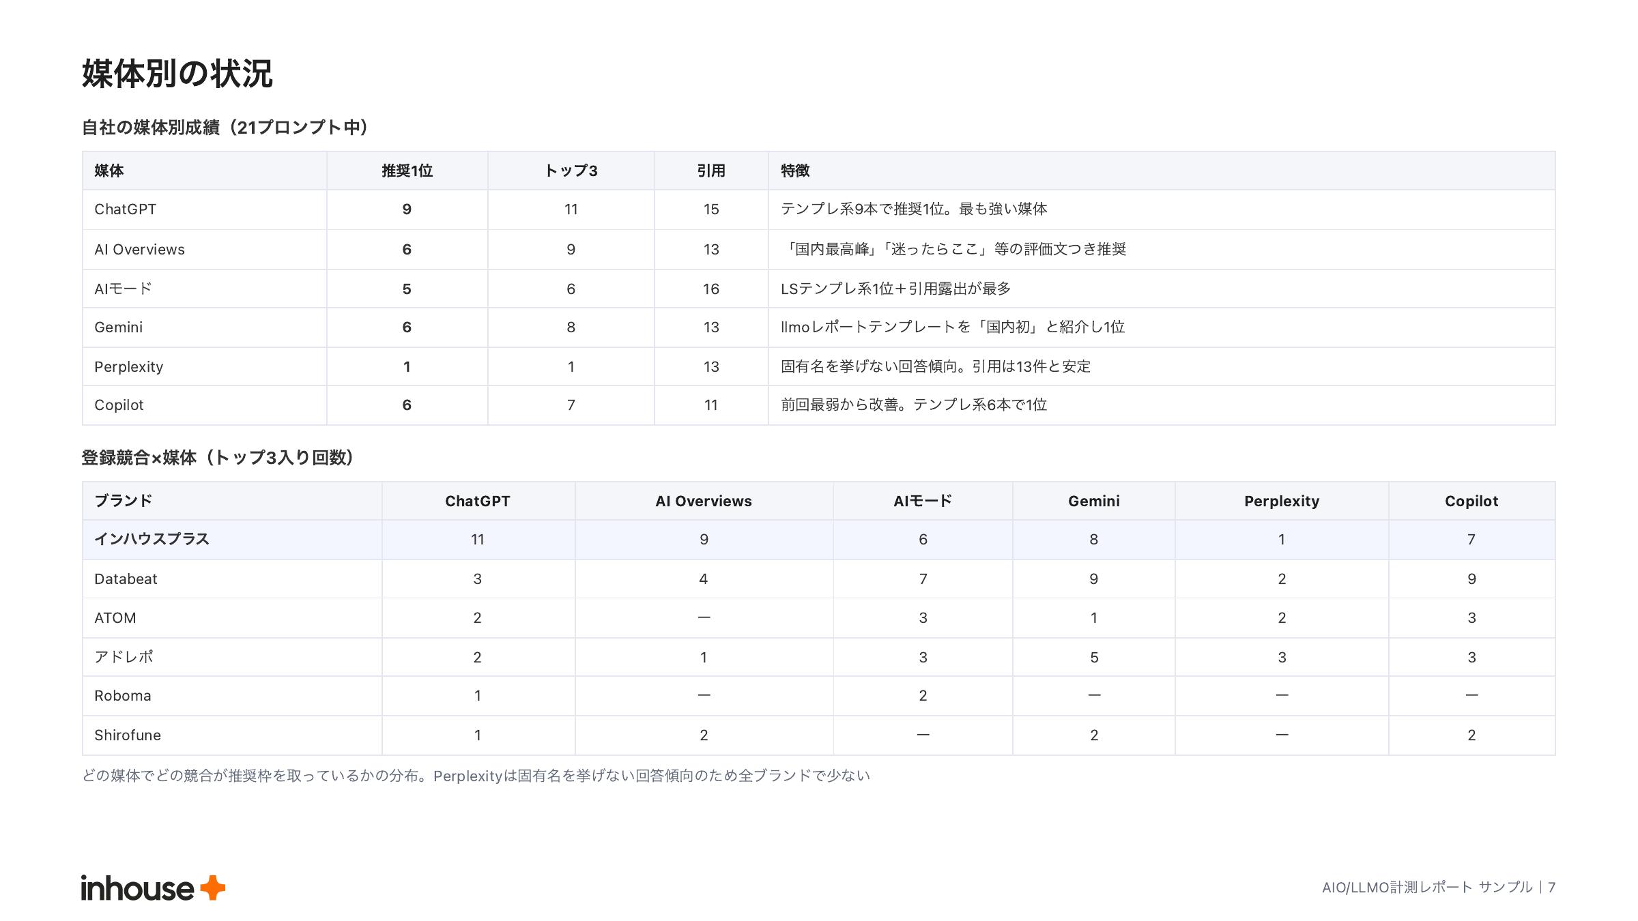Click アドレポ Gemini value 5
1638x921 pixels.
tap(1094, 658)
